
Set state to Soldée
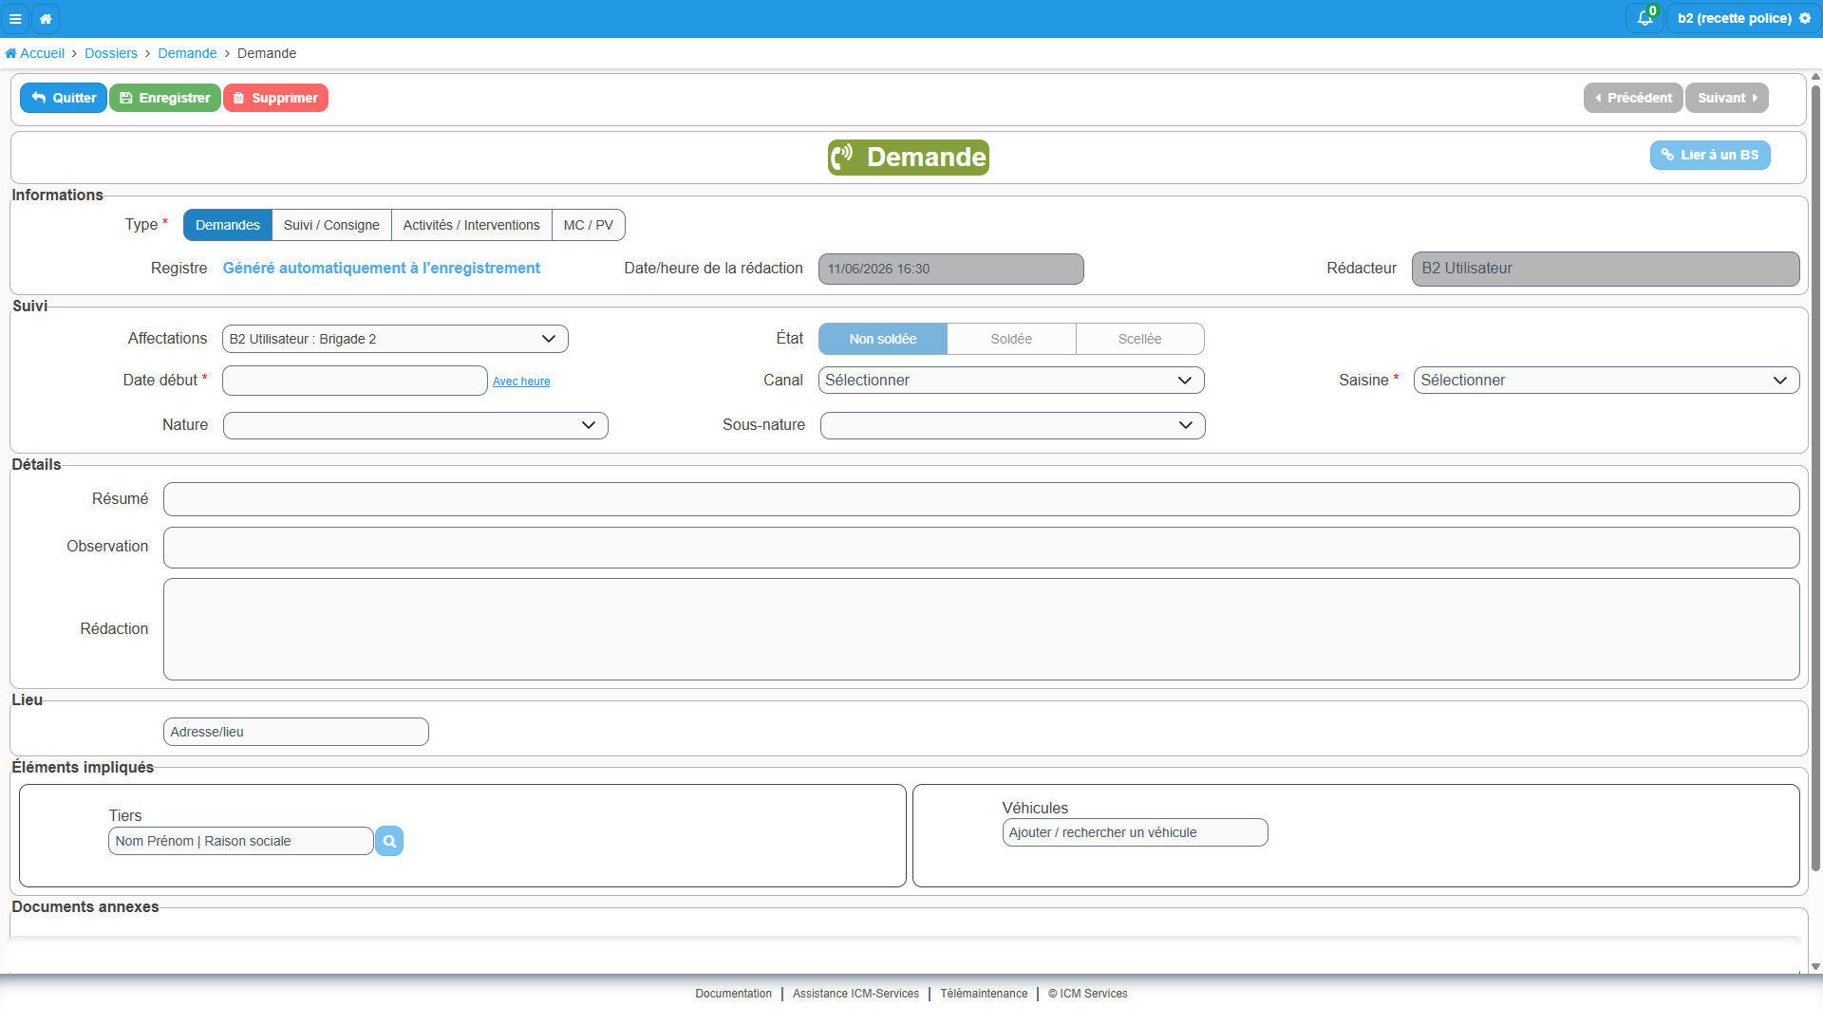pos(1011,339)
